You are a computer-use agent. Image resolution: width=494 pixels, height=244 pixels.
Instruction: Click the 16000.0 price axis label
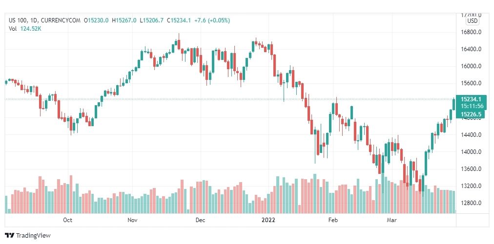[471, 66]
